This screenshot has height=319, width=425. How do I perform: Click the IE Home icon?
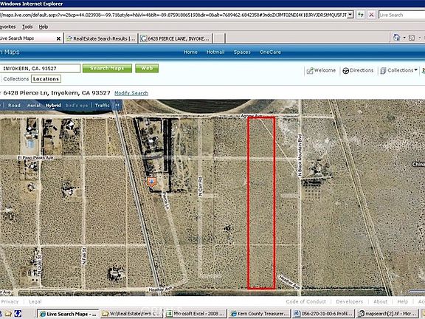(x=396, y=38)
